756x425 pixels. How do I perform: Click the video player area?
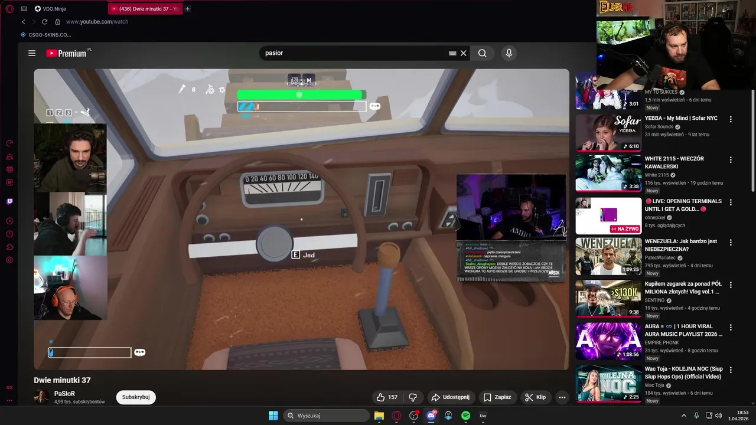pos(301,220)
